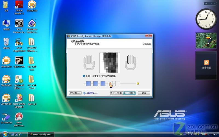Screen dimensions: 219x137
Task: Click the empty fifth progress square
Action: click(118, 84)
